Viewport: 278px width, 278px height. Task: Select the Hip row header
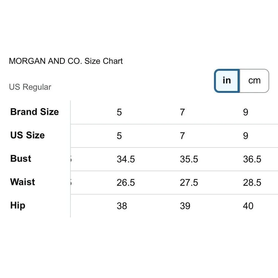tap(18, 205)
